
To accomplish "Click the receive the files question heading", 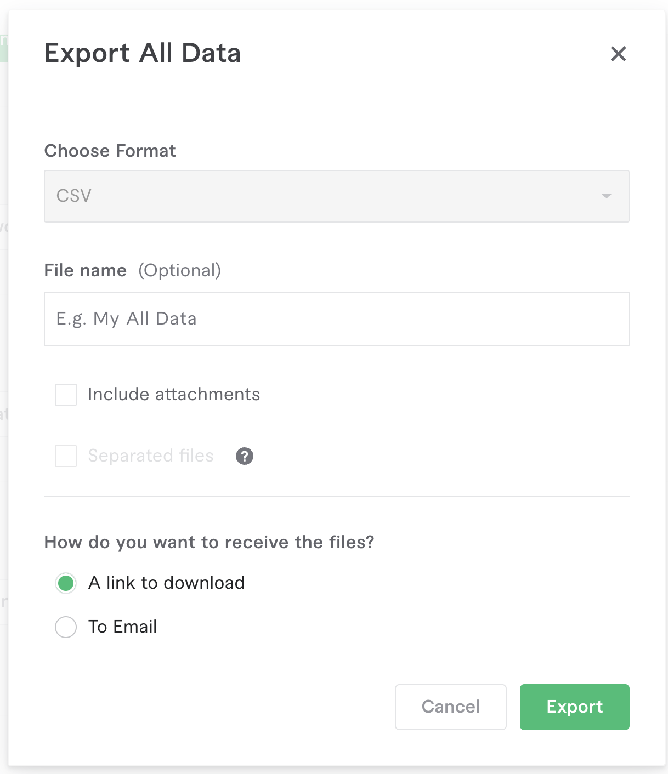I will tap(209, 542).
